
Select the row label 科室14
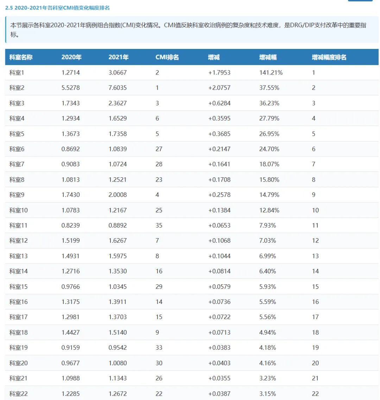point(18,271)
